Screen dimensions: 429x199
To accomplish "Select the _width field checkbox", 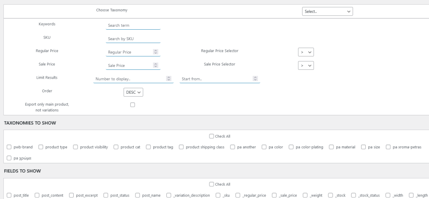I will tap(388, 195).
